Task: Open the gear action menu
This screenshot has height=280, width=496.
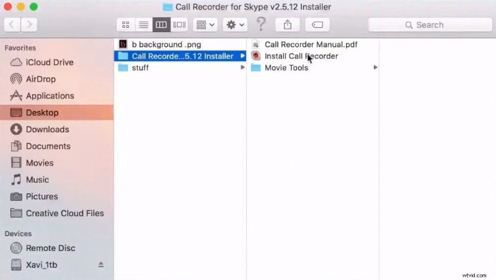Action: click(x=235, y=25)
